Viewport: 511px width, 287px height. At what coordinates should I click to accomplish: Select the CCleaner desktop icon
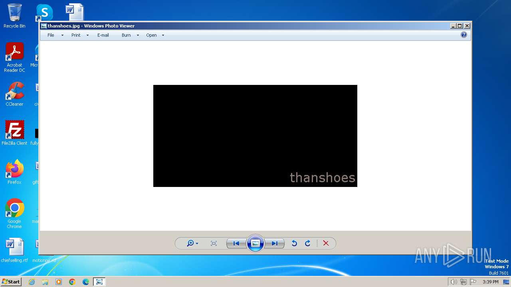[x=14, y=94]
